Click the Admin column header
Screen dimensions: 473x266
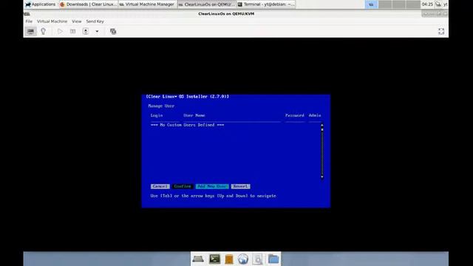(x=315, y=115)
